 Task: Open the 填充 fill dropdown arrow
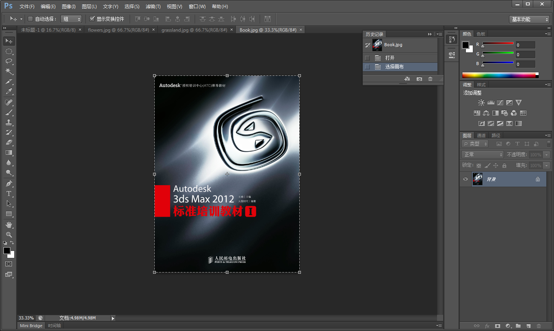[546, 165]
